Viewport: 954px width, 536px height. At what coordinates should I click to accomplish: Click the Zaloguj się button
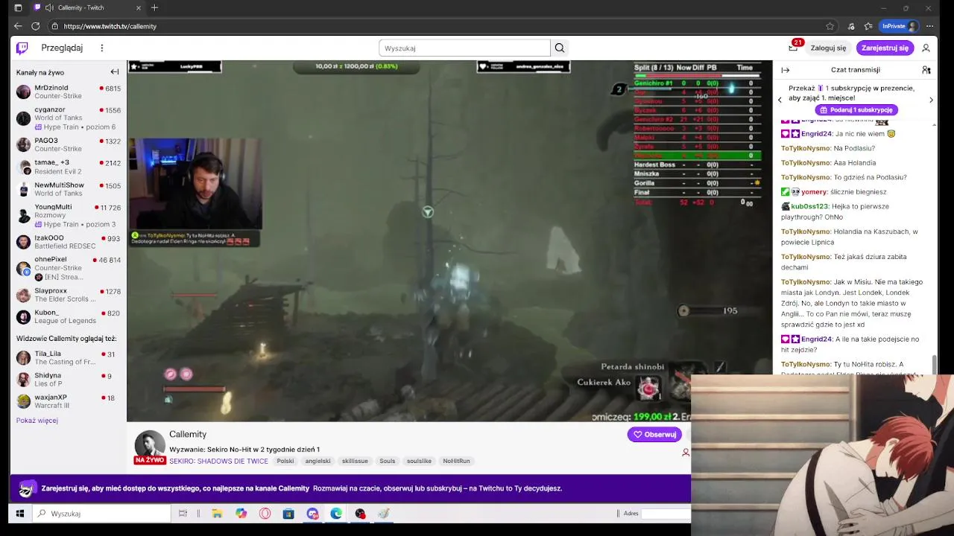click(828, 48)
